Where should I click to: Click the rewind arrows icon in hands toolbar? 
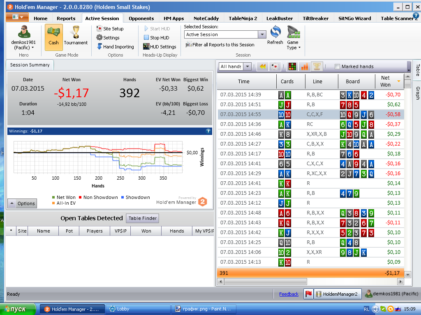click(263, 66)
